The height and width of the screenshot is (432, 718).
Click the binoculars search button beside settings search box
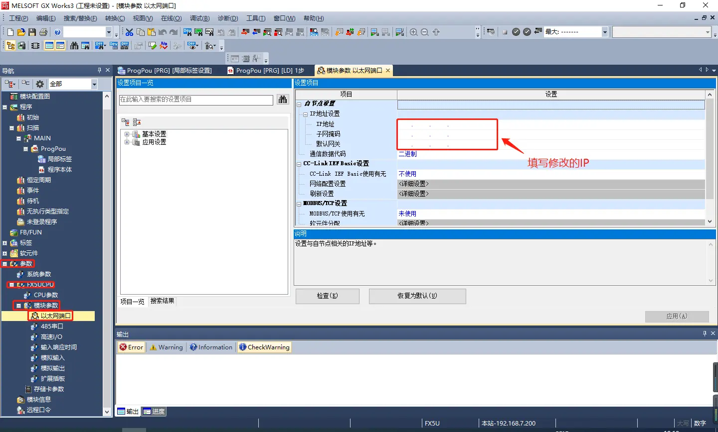(283, 100)
